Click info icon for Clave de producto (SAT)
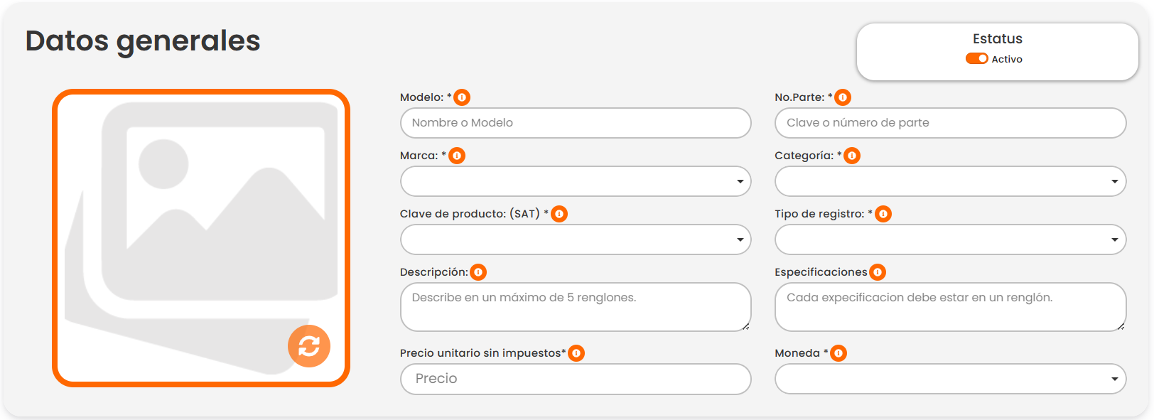This screenshot has height=420, width=1154. [559, 214]
